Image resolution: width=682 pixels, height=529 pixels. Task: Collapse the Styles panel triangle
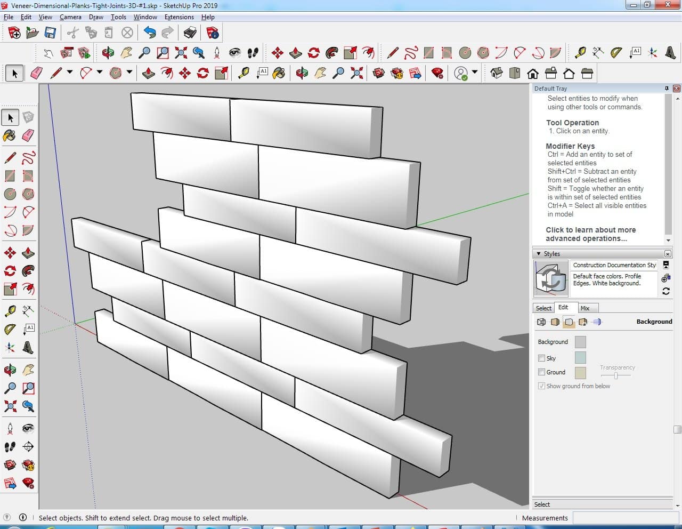click(539, 254)
